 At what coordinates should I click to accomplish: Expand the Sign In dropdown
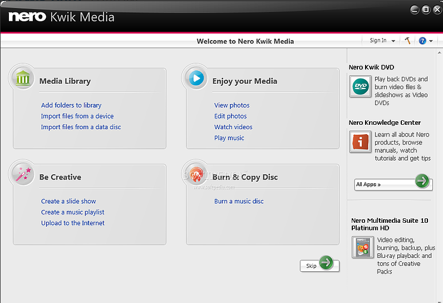click(393, 41)
